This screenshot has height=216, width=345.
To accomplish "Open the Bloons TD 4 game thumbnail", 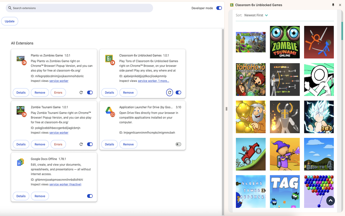I will tap(319, 154).
